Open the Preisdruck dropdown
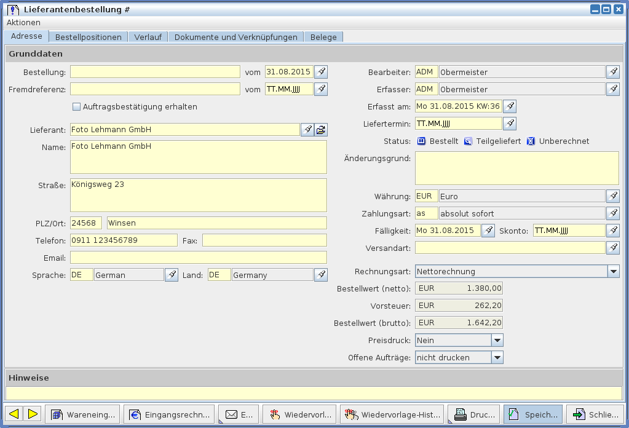Image resolution: width=629 pixels, height=428 pixels. pyautogui.click(x=497, y=340)
